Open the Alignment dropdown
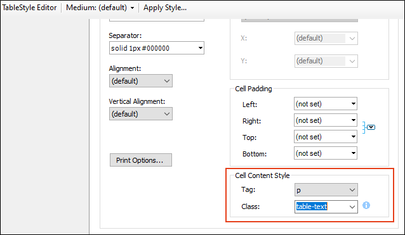The width and height of the screenshot is (405, 235). pyautogui.click(x=141, y=81)
